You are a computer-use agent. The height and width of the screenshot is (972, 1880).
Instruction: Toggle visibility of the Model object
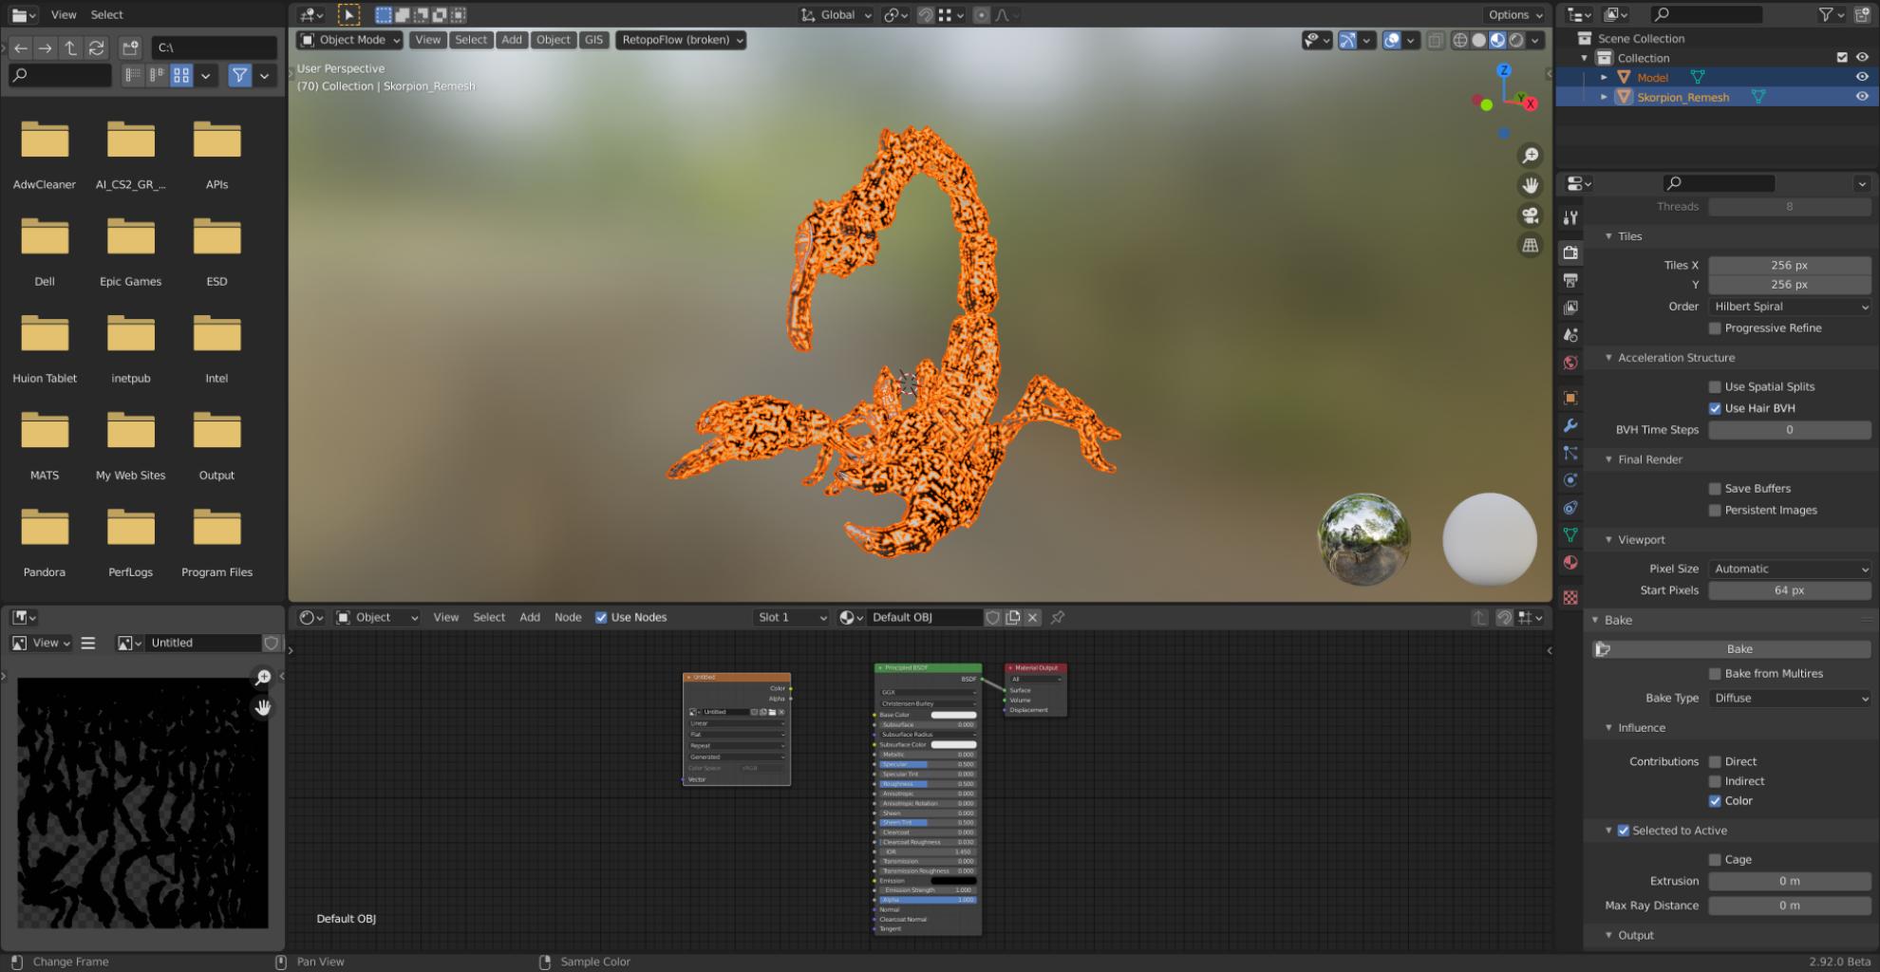point(1862,77)
